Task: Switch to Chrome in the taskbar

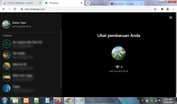Action: [69, 101]
